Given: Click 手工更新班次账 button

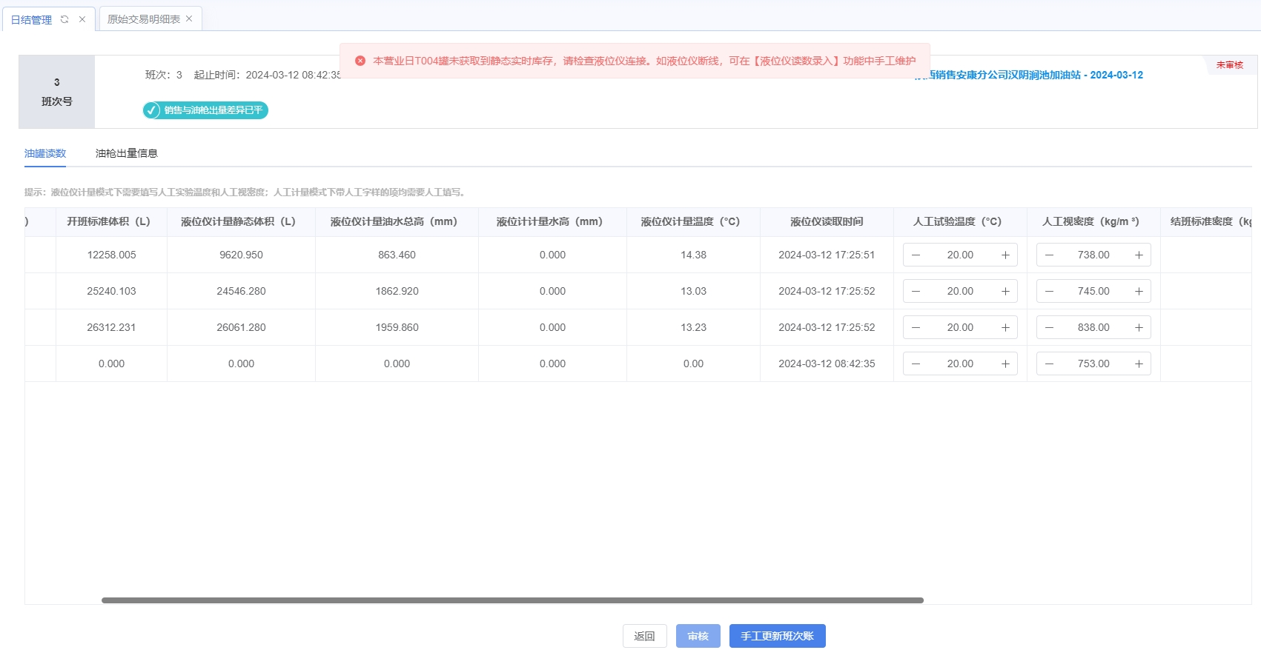Looking at the screenshot, I should 777,636.
